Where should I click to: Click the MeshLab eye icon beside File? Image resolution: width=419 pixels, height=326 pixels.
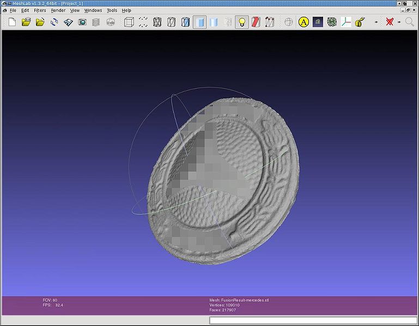tap(4, 10)
